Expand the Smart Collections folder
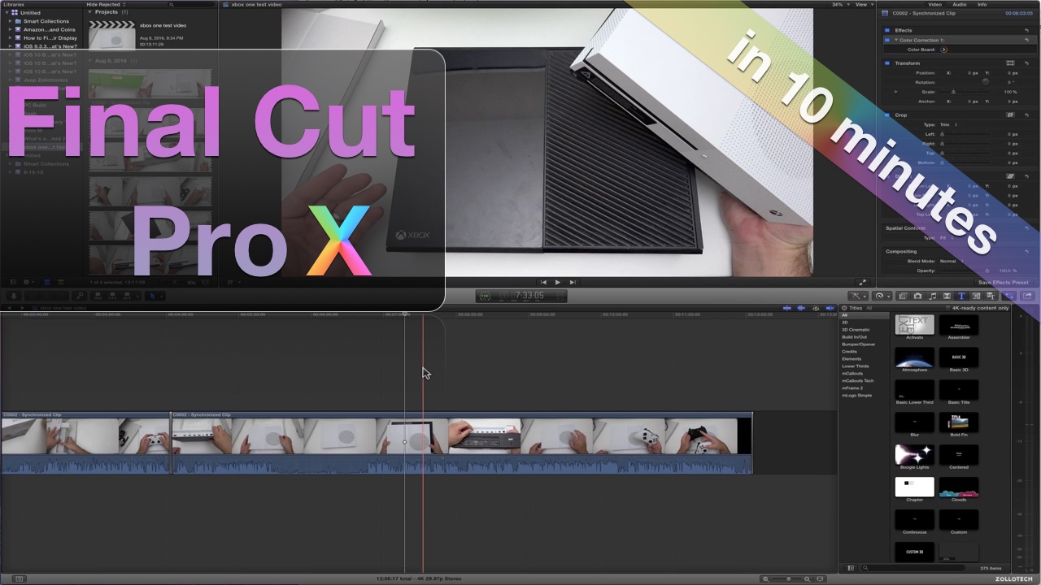This screenshot has width=1041, height=585. (x=10, y=21)
